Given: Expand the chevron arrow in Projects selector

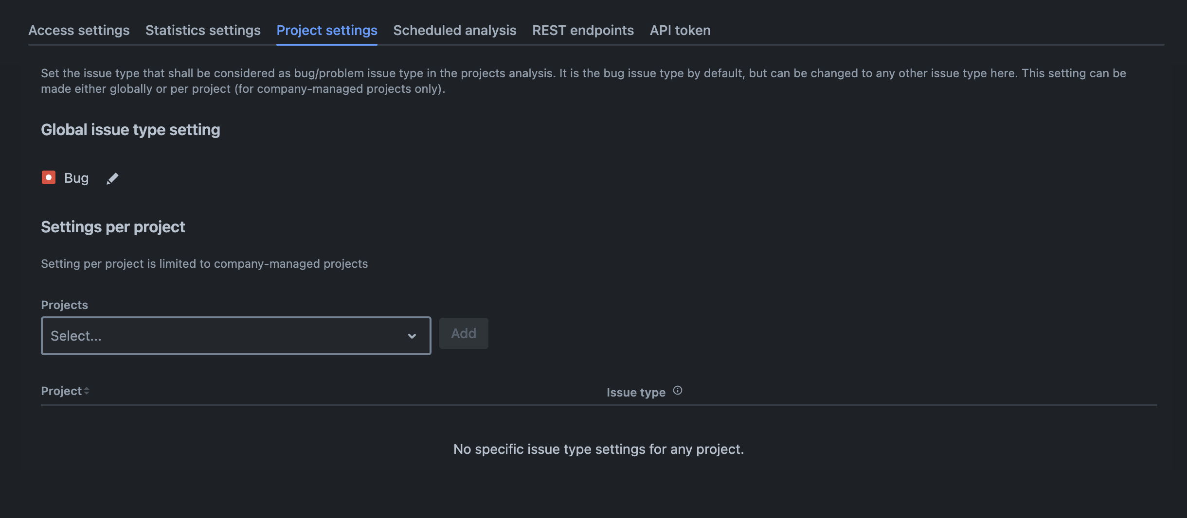Looking at the screenshot, I should point(412,336).
